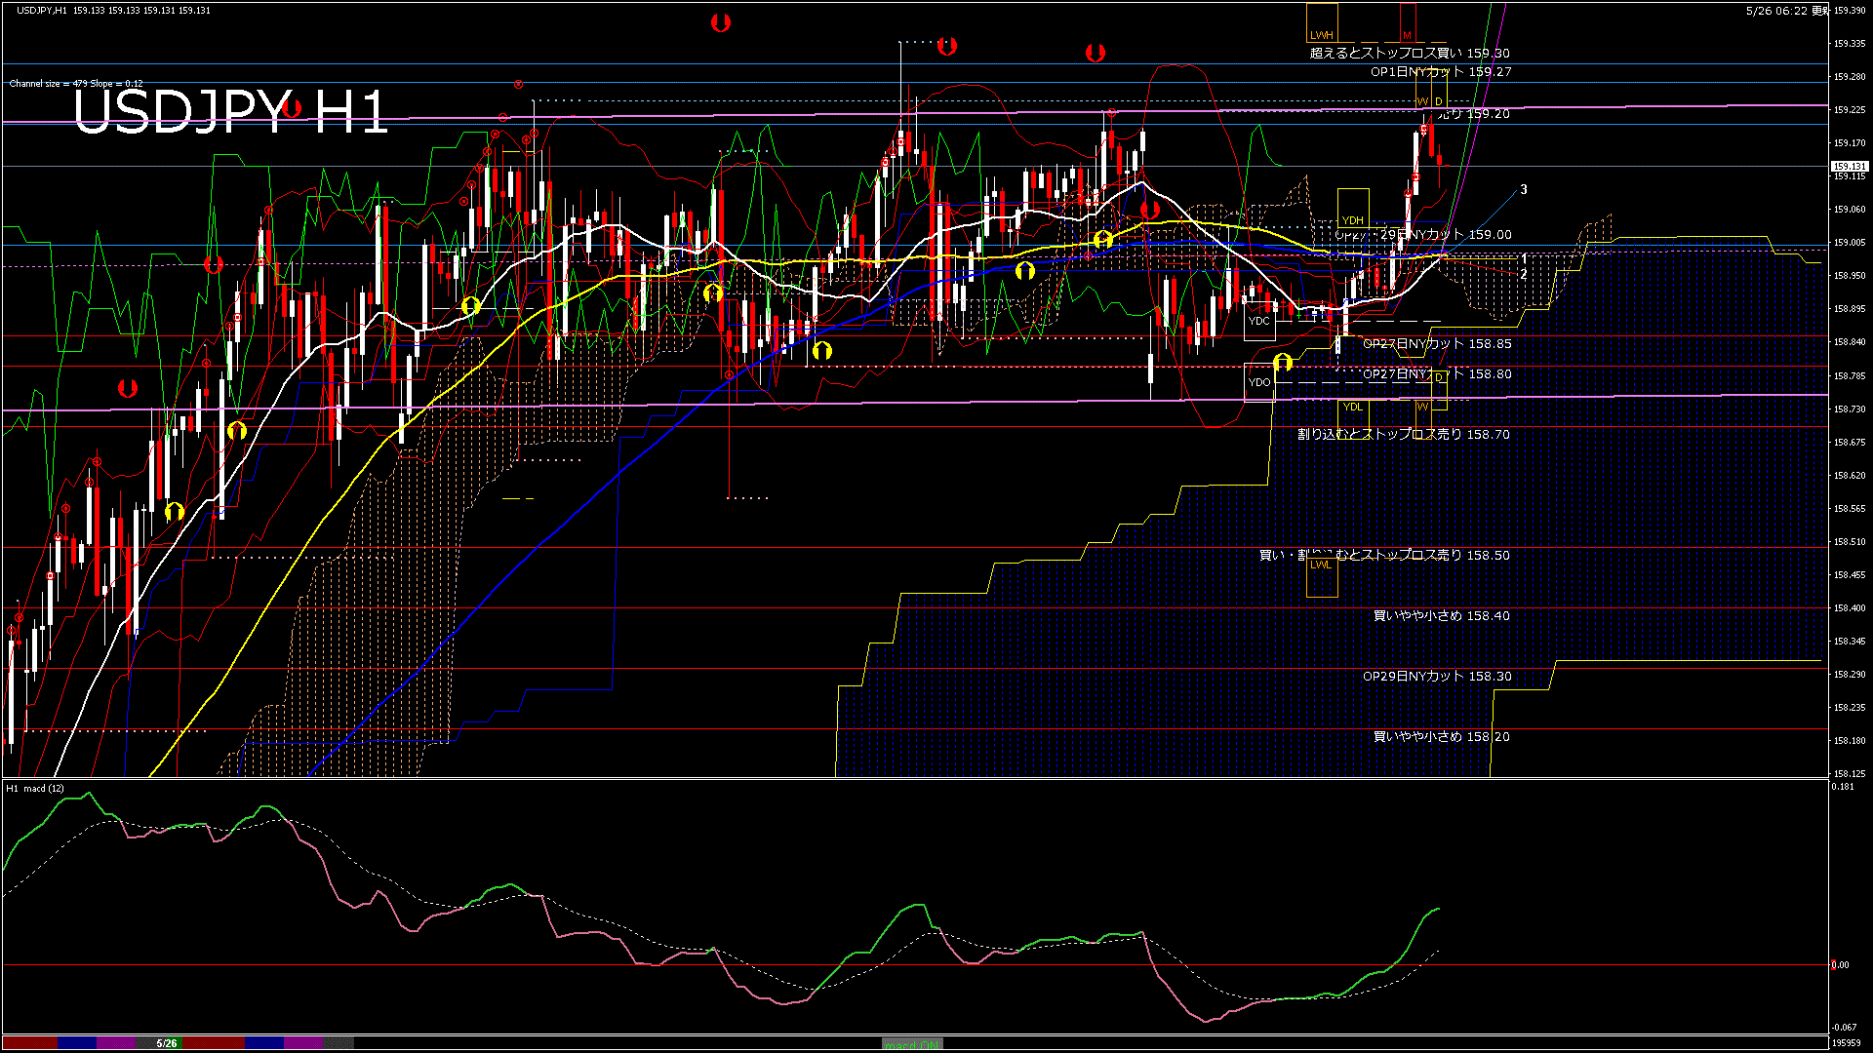Click the 5/26 date label in session bar

pyautogui.click(x=167, y=1043)
